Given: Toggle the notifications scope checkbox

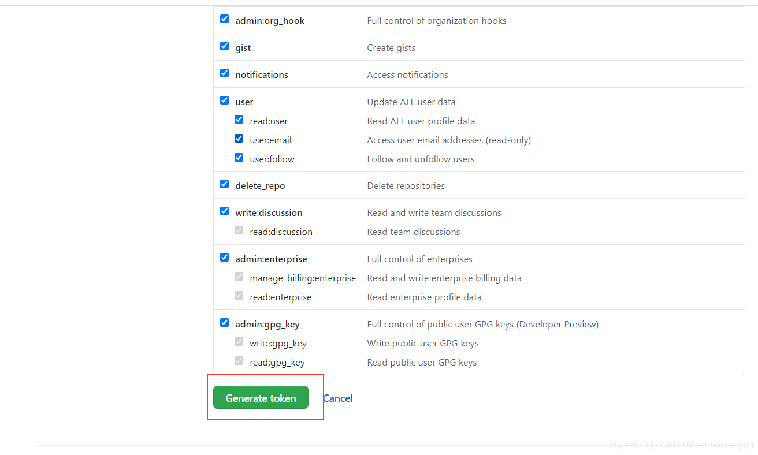Looking at the screenshot, I should point(224,73).
